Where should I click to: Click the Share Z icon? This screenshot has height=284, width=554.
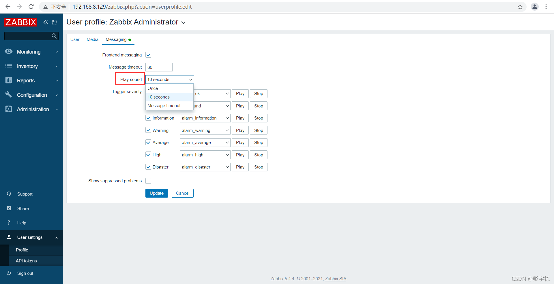coord(9,208)
